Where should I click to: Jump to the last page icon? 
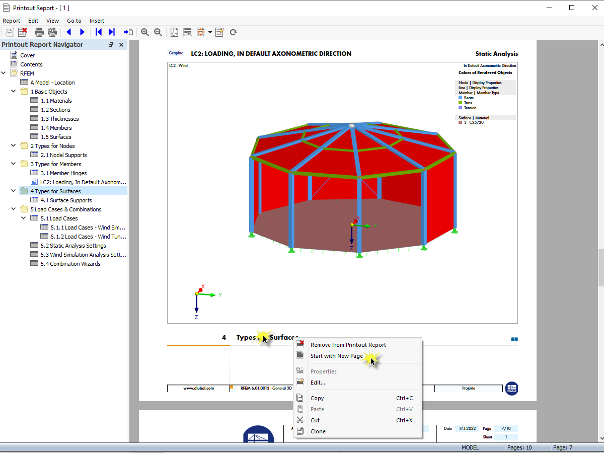tap(111, 32)
